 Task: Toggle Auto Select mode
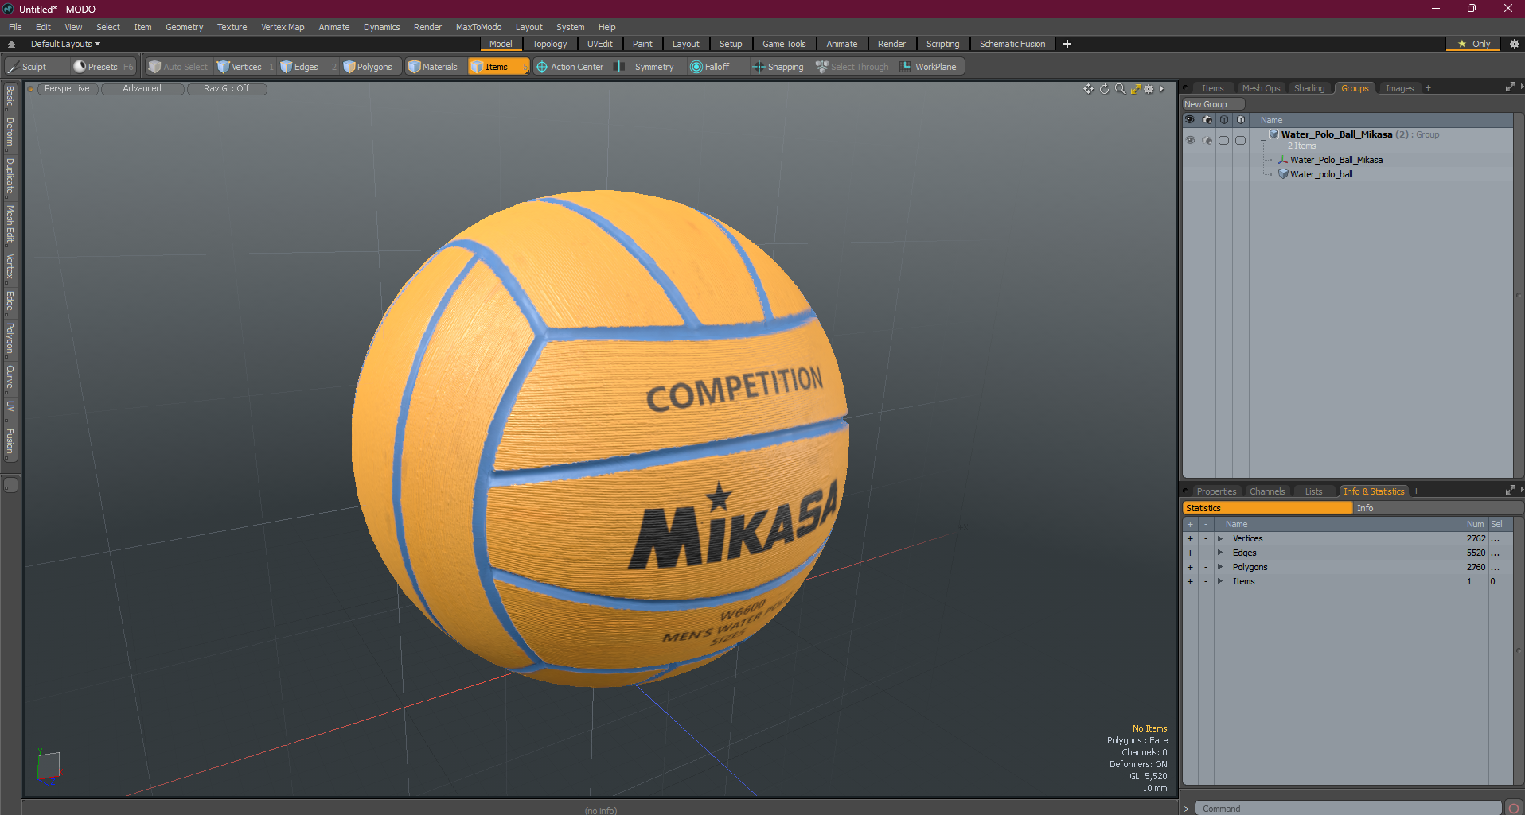coord(178,67)
